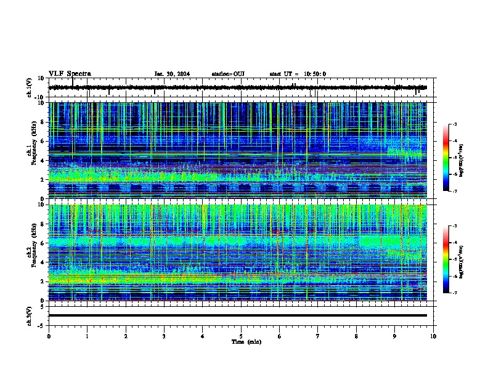The image size is (488, 377).
Task: Click the ch.2 spectrogram color scale bar
Action: pos(446,259)
